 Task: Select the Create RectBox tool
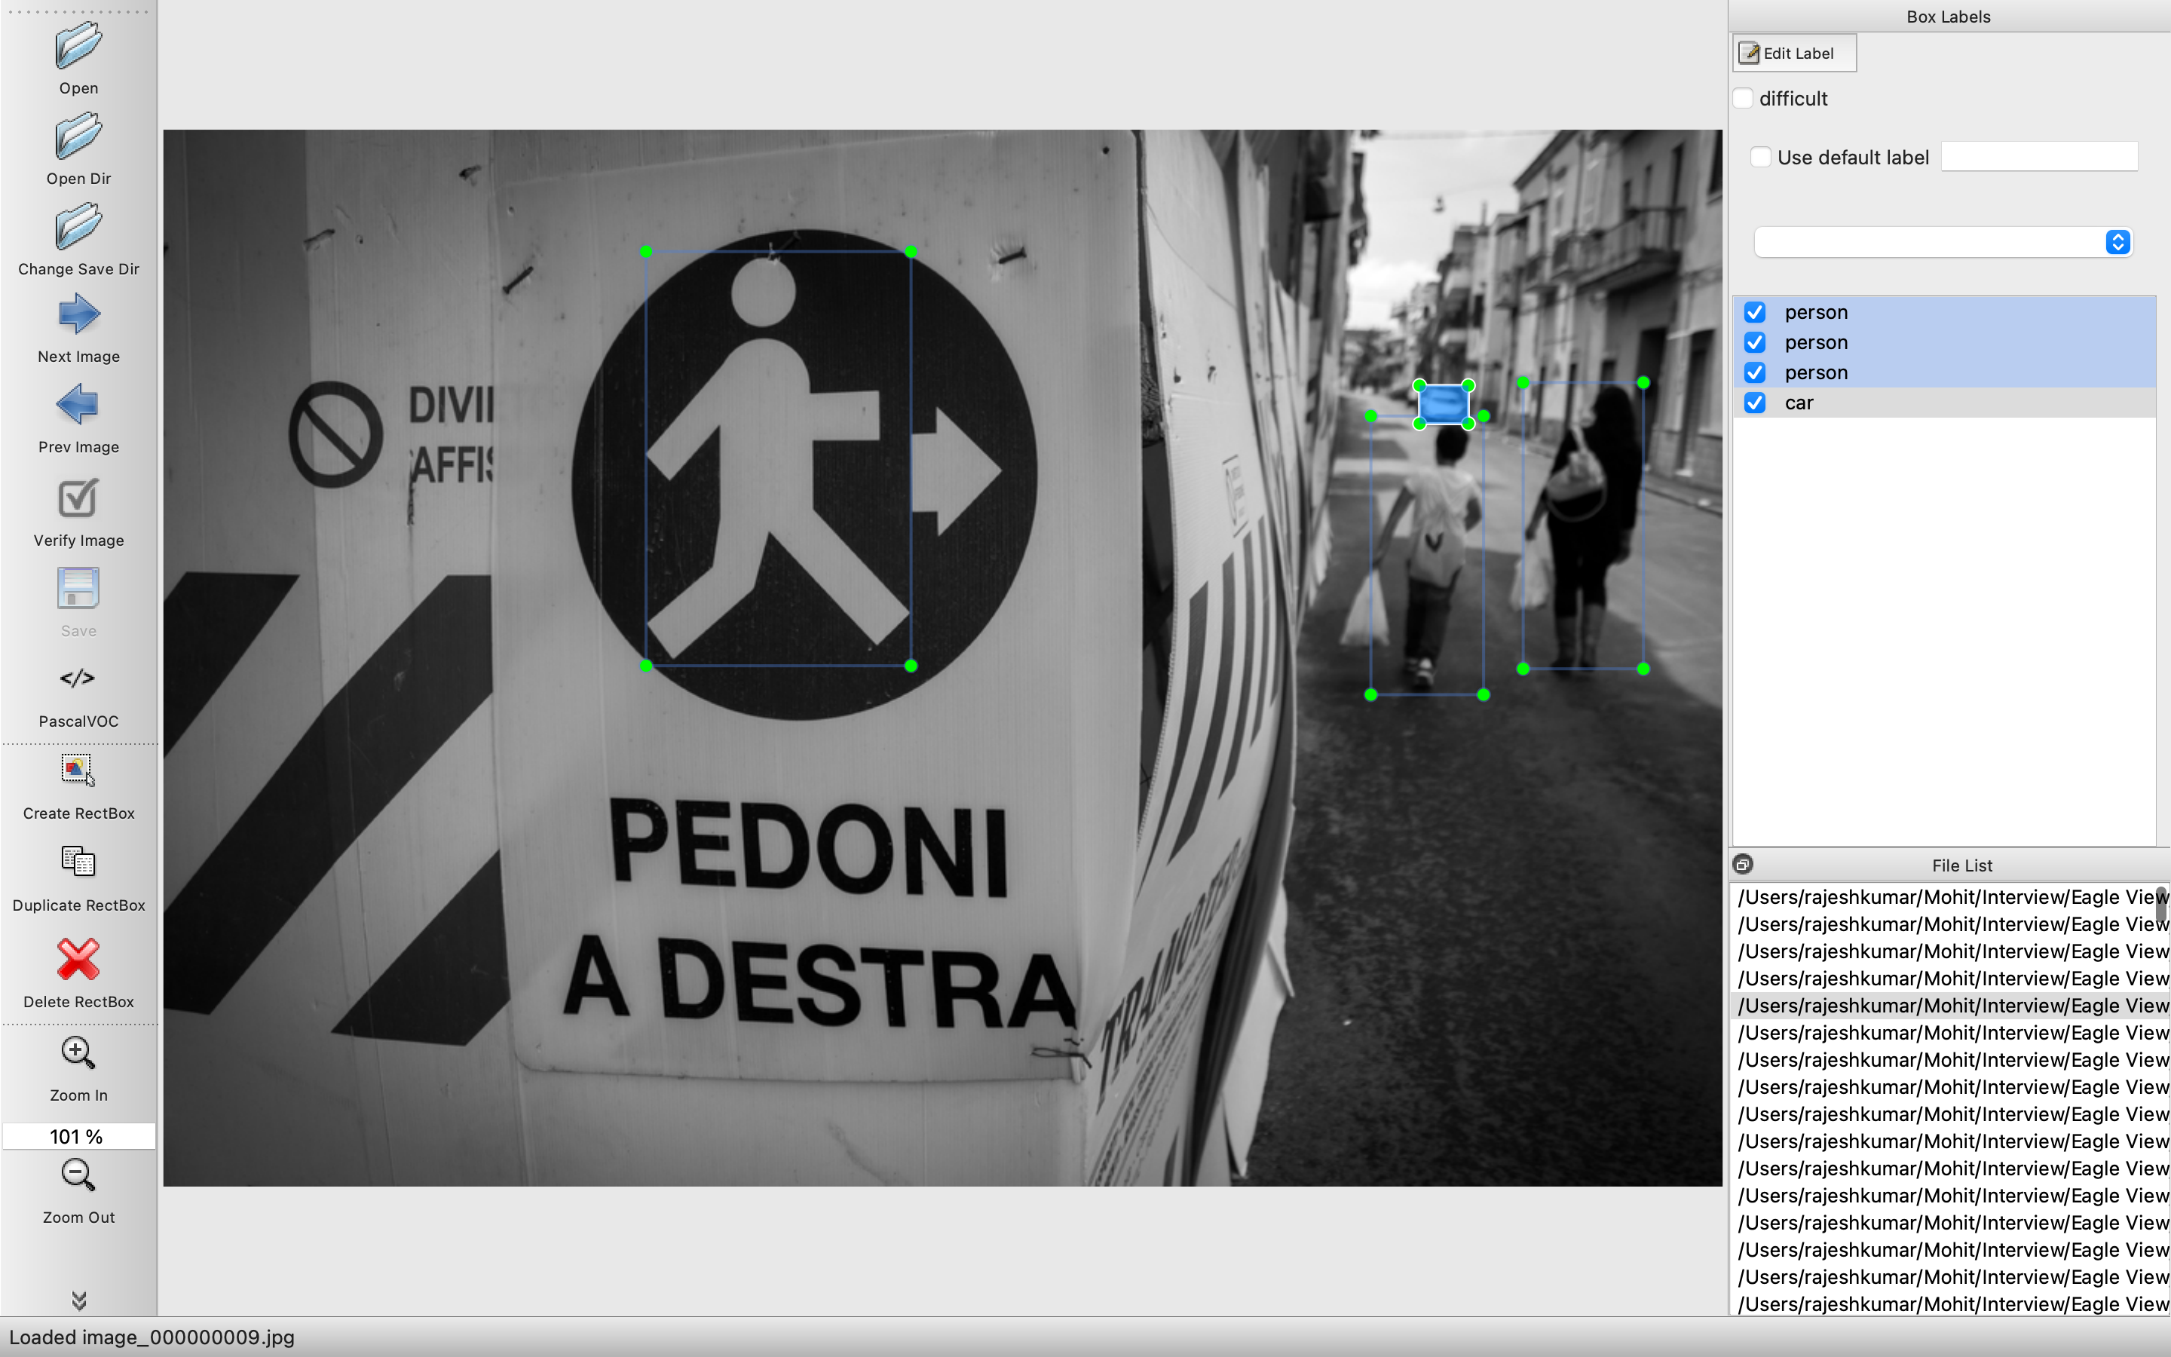[78, 771]
